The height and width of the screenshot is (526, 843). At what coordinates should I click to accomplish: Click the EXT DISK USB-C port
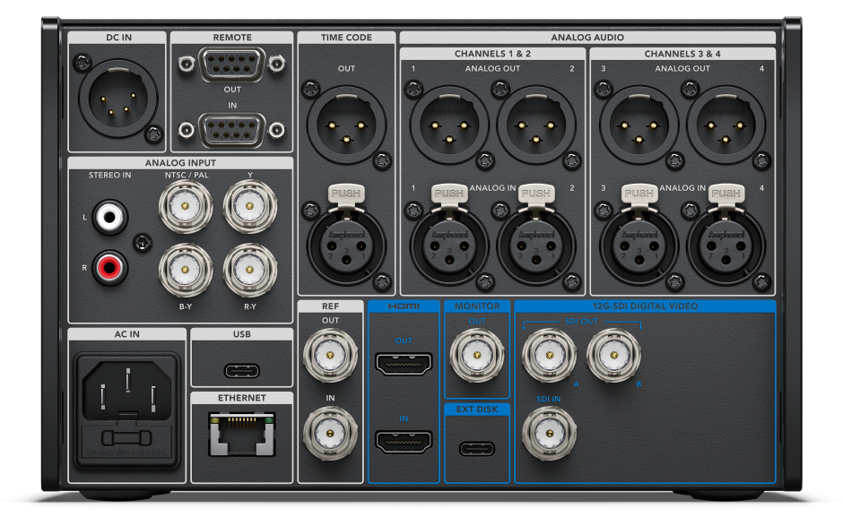478,449
